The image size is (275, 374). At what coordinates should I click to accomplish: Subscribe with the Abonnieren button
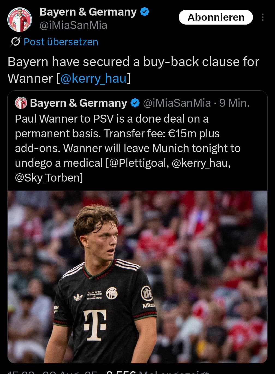pyautogui.click(x=216, y=17)
